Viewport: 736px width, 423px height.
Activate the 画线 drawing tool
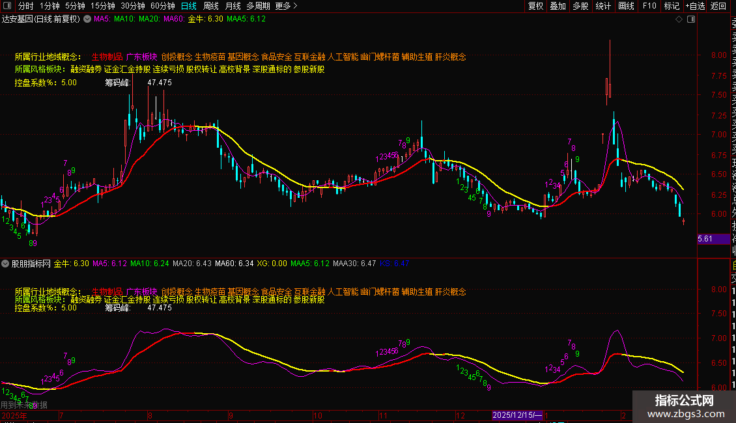[626, 6]
